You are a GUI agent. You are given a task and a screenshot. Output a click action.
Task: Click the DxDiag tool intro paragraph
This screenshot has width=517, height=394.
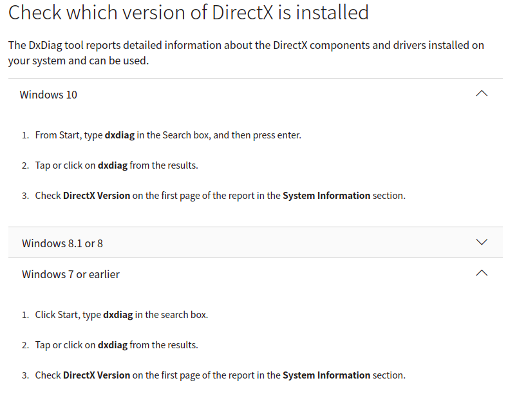click(246, 53)
